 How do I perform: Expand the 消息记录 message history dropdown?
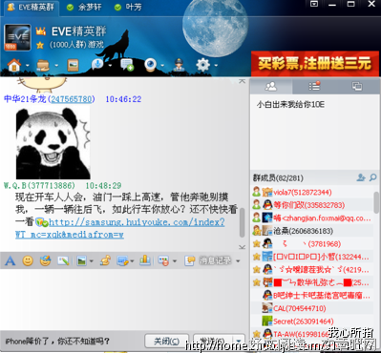pyautogui.click(x=238, y=261)
